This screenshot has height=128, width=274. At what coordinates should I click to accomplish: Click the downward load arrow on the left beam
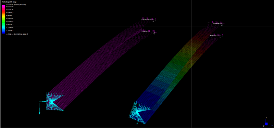pos(40,107)
